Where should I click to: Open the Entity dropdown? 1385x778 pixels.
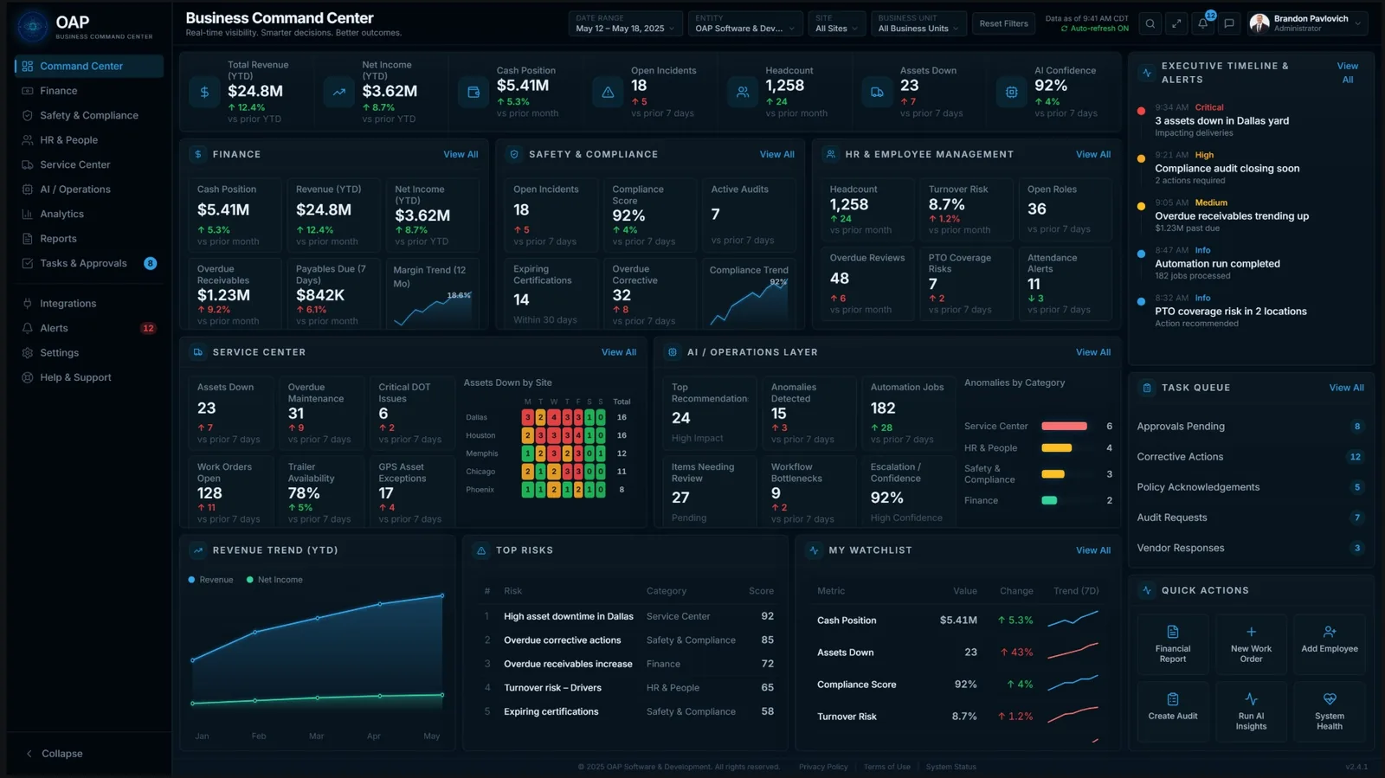click(744, 23)
